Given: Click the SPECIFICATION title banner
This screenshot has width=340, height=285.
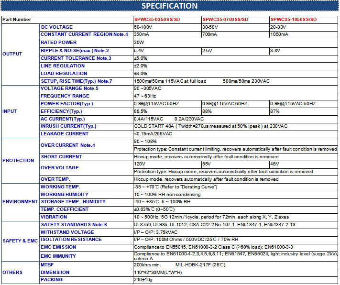Looking at the screenshot, I should (170, 6).
